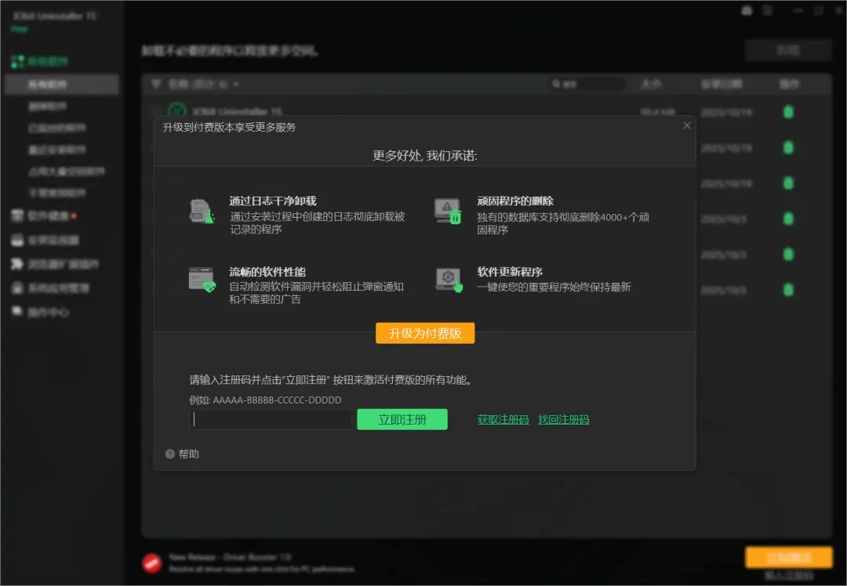Click the log cleanup icon beside 通过日志干净卸载
This screenshot has height=586, width=847.
202,212
